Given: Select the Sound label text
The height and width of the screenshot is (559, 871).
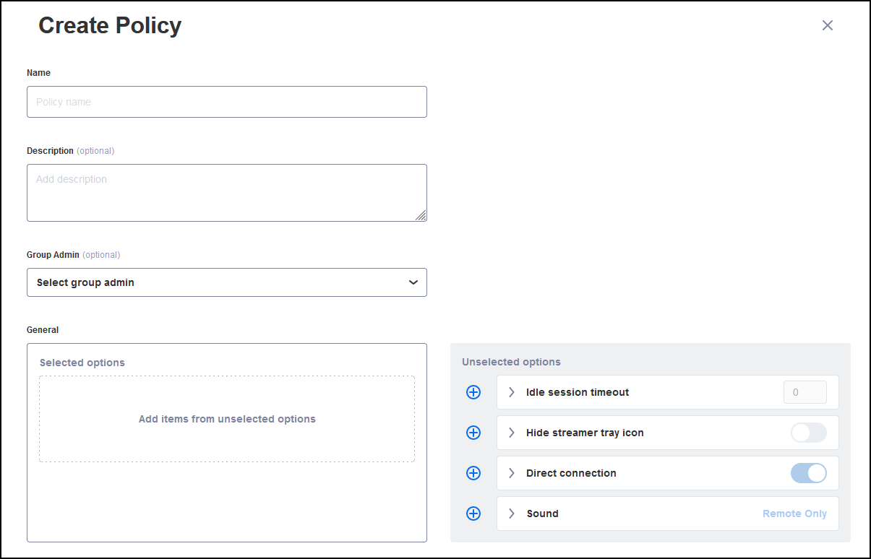Looking at the screenshot, I should 542,513.
